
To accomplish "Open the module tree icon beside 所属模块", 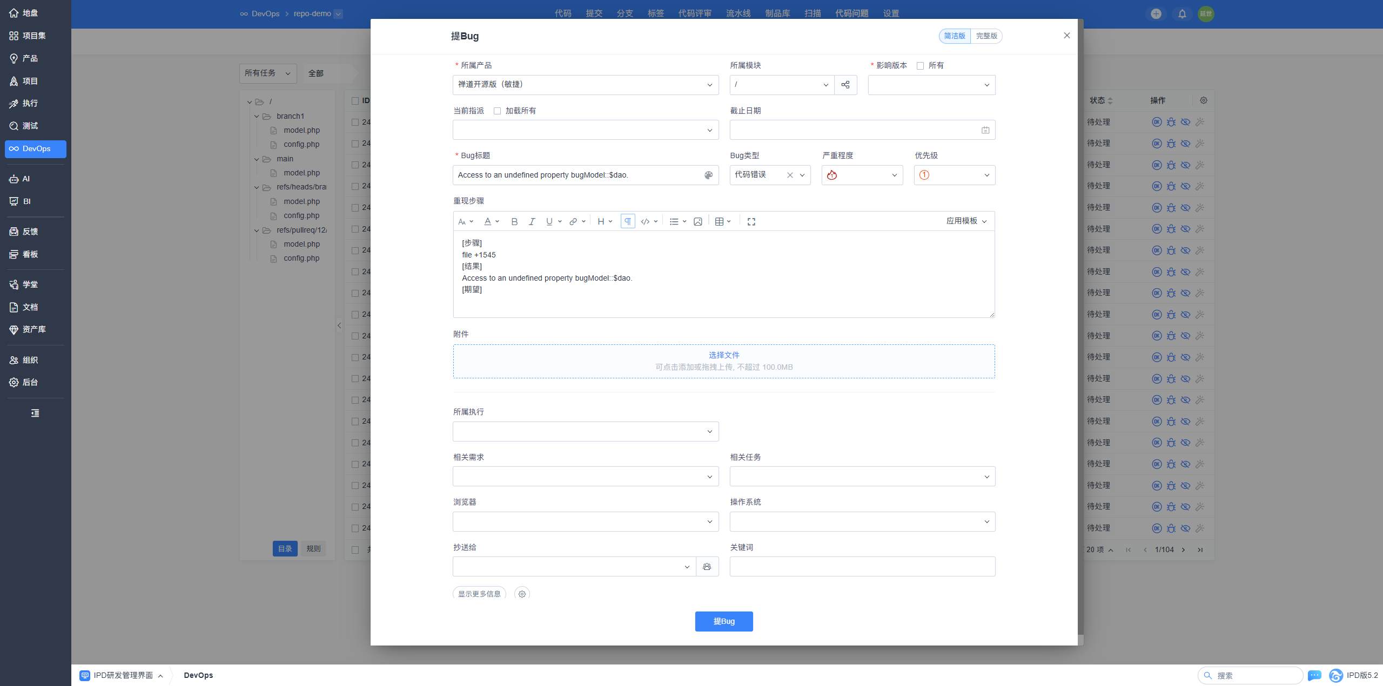I will coord(845,85).
